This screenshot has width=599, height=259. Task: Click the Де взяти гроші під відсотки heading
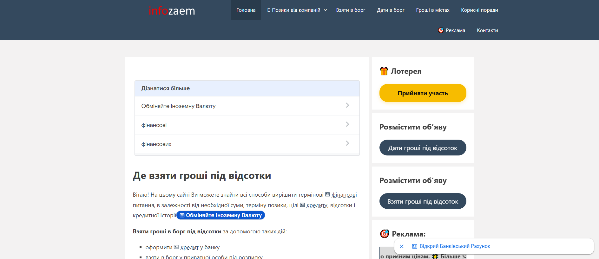point(202,175)
